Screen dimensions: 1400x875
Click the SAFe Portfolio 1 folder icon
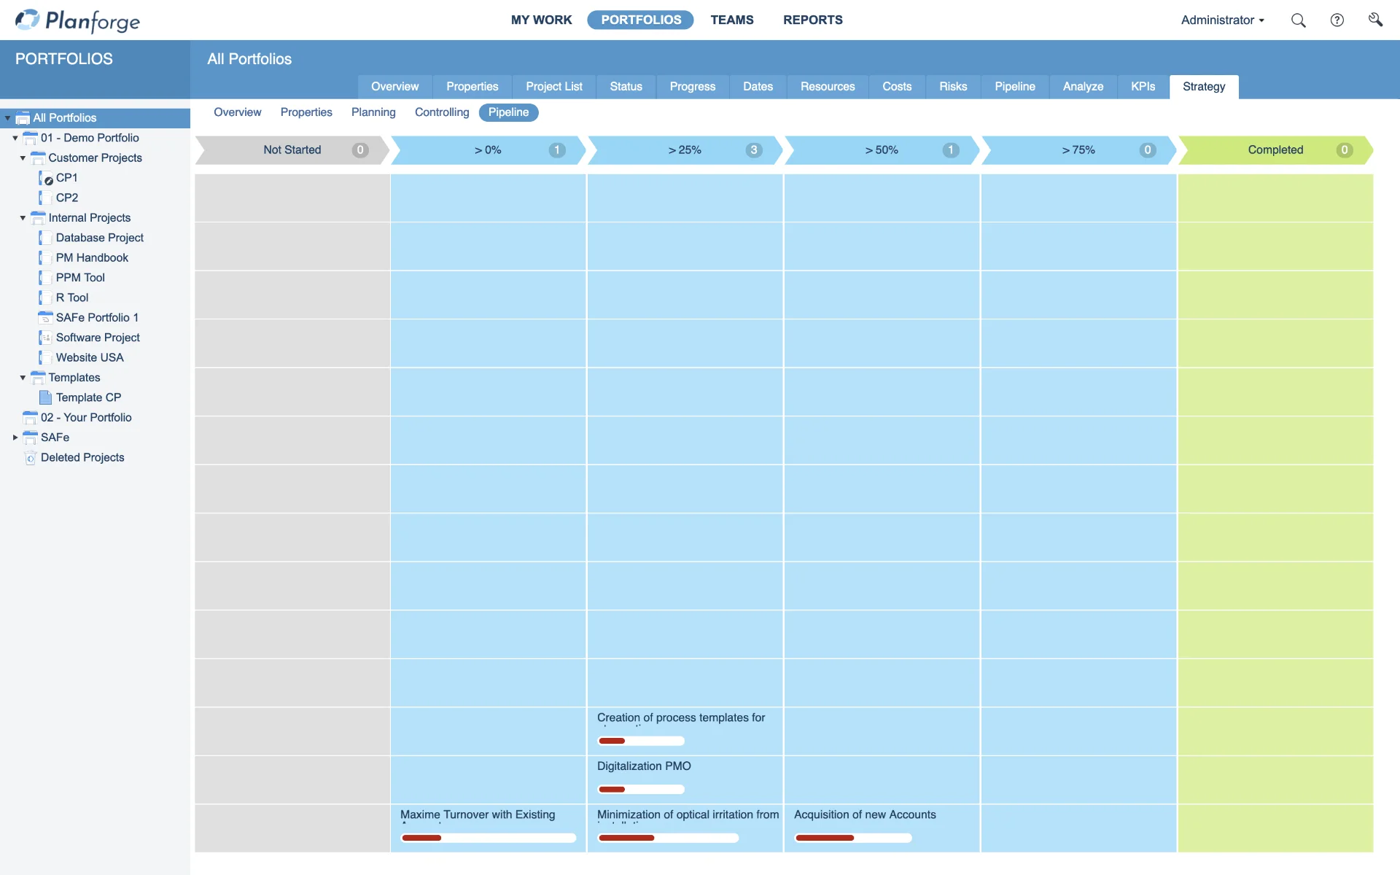(x=47, y=317)
